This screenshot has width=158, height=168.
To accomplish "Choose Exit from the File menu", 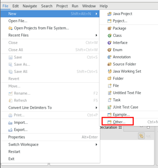I will click(50, 159).
